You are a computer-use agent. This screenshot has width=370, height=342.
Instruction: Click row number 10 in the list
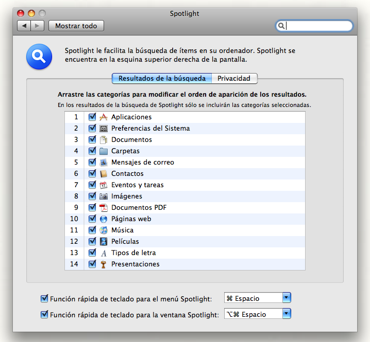[74, 219]
